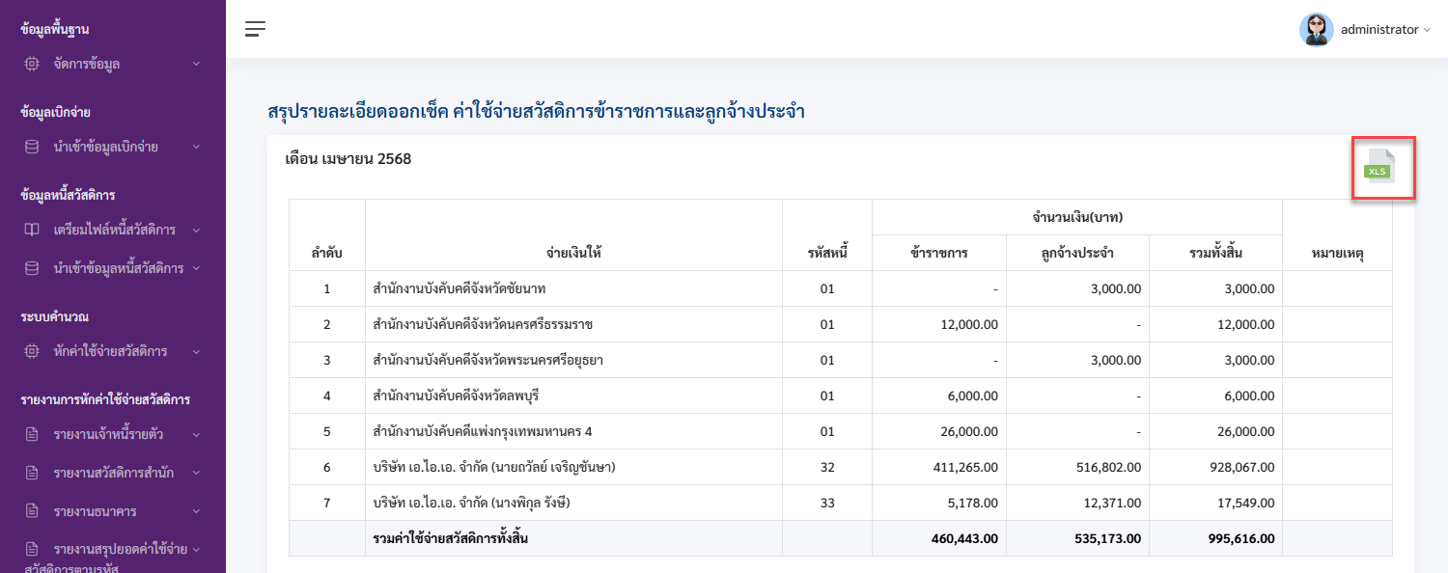Expand the หักค่าใช้จ่ายสวัสดิการ chevron

tap(196, 351)
